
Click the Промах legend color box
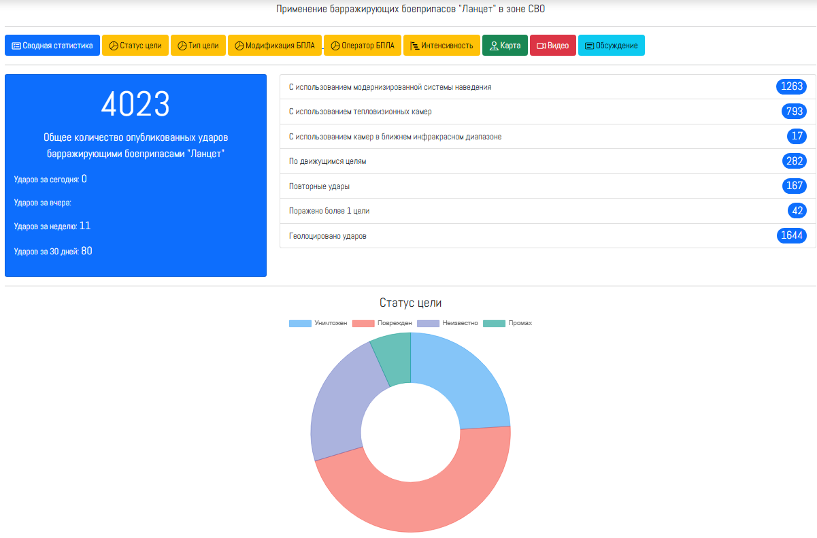tap(494, 323)
